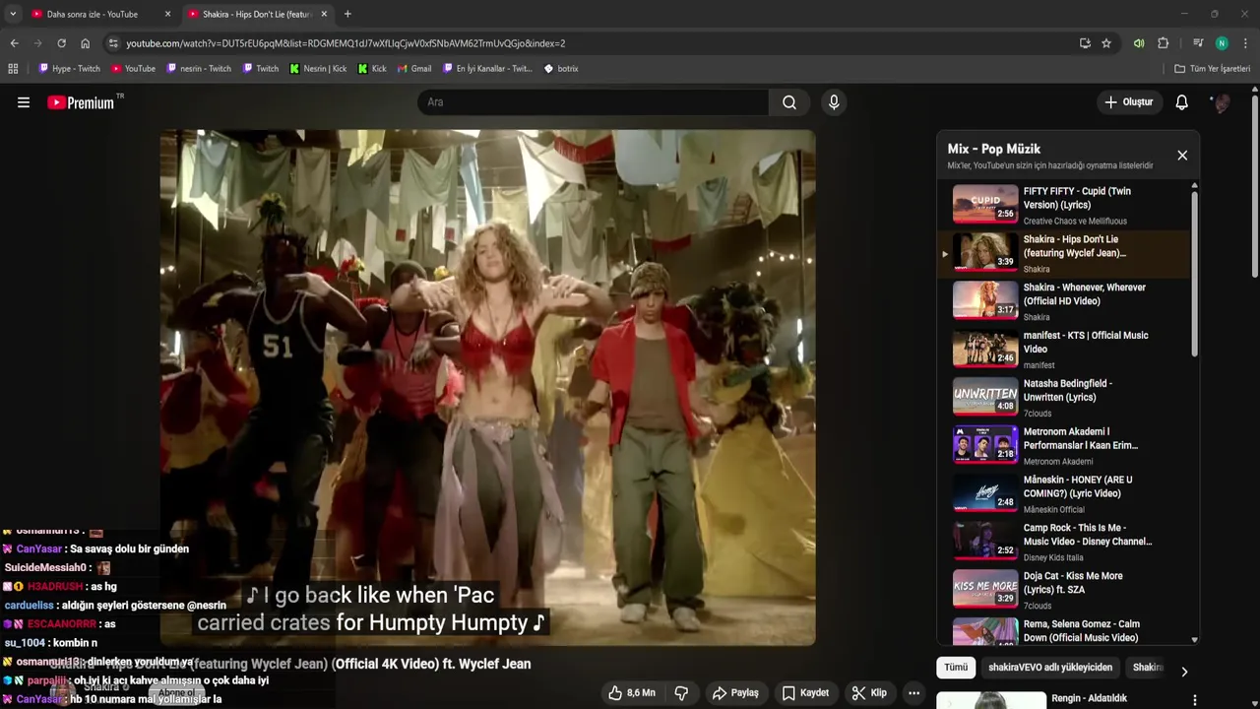This screenshot has height=709, width=1260.
Task: Open the media control icon in toolbar
Action: 1198,43
